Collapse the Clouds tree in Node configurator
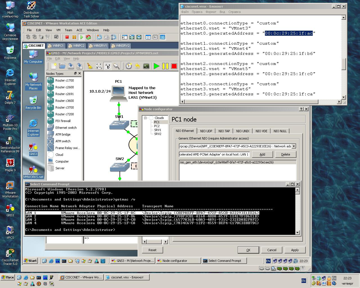The image size is (360, 288). pyautogui.click(x=145, y=118)
